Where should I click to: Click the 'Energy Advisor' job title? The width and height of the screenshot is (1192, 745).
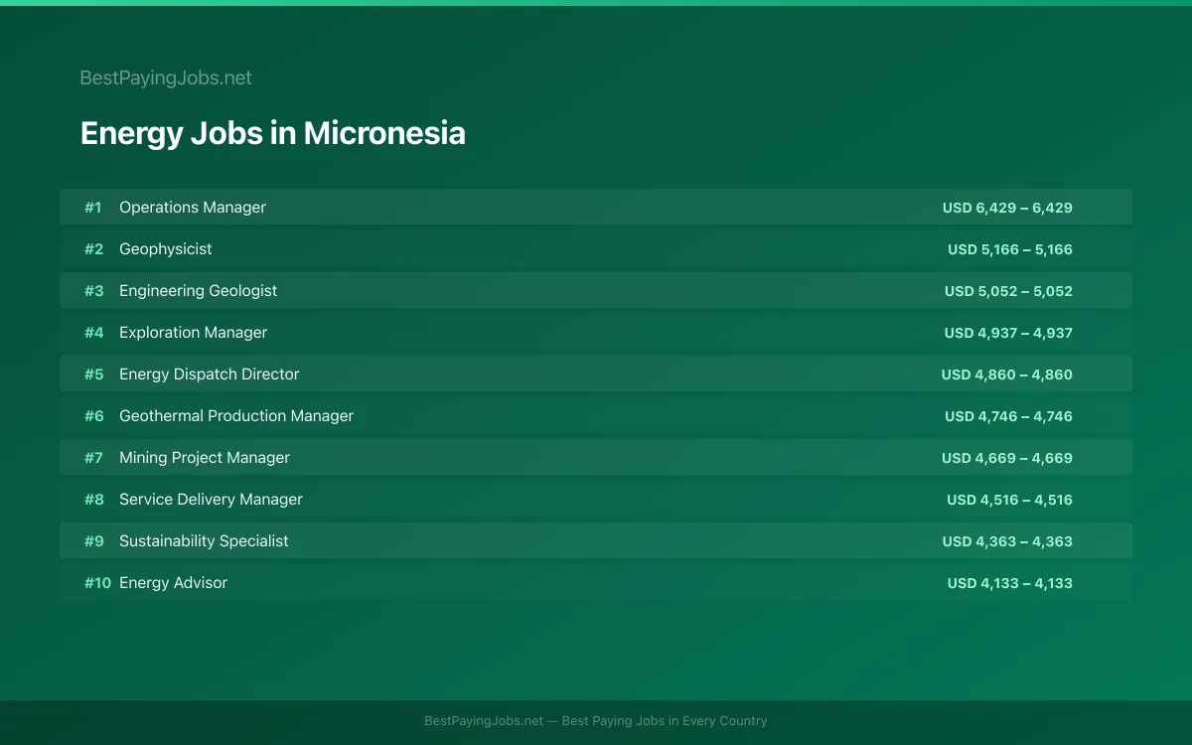174,583
